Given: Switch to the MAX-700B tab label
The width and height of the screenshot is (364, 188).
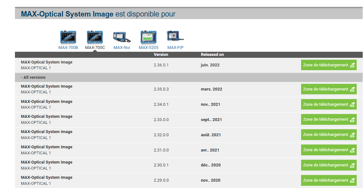Looking at the screenshot, I should point(68,48).
